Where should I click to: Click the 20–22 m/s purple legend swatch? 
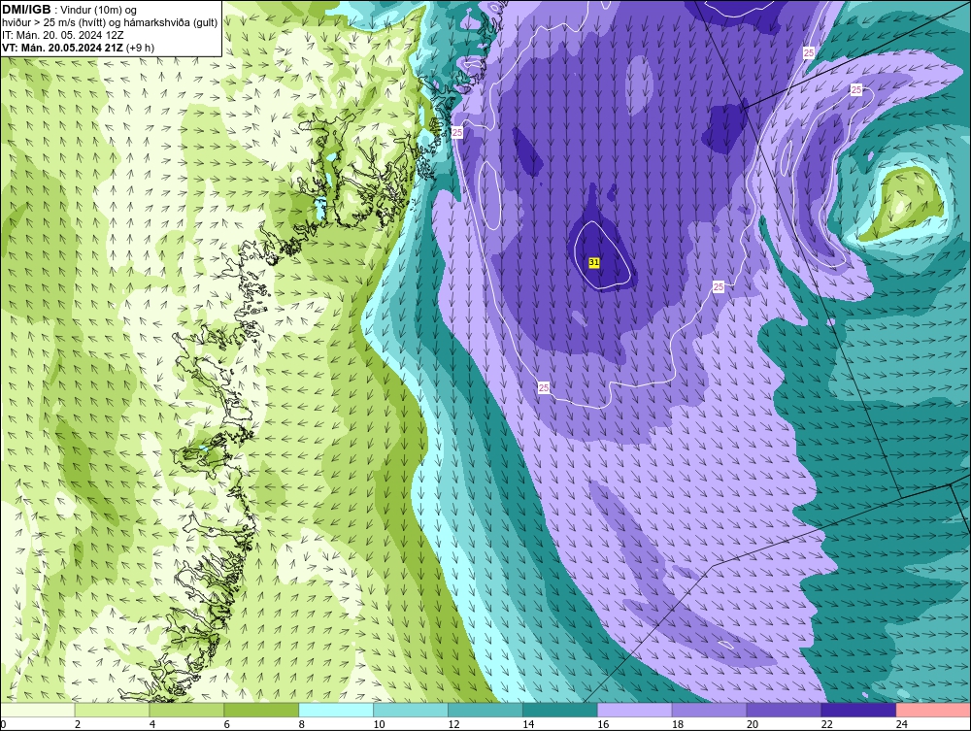coord(784,710)
